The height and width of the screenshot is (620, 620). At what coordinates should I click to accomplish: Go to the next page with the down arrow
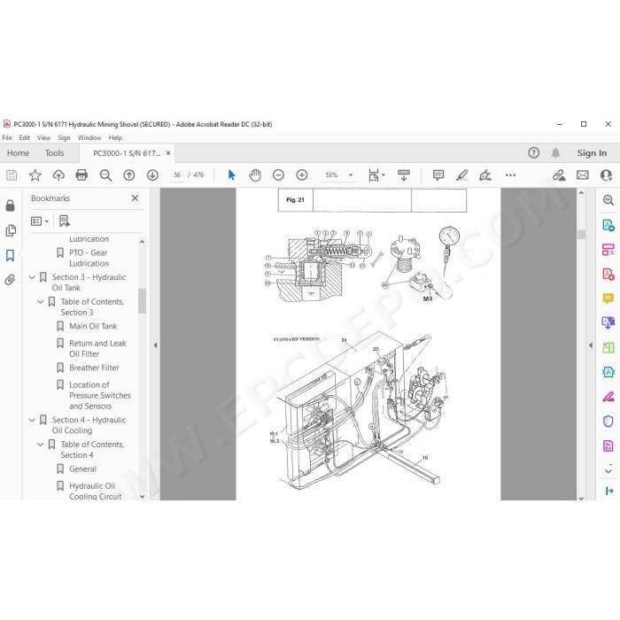point(152,174)
